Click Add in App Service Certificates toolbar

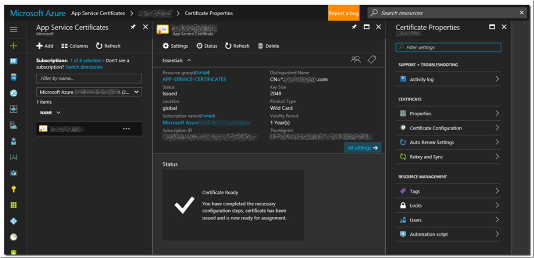coord(45,46)
